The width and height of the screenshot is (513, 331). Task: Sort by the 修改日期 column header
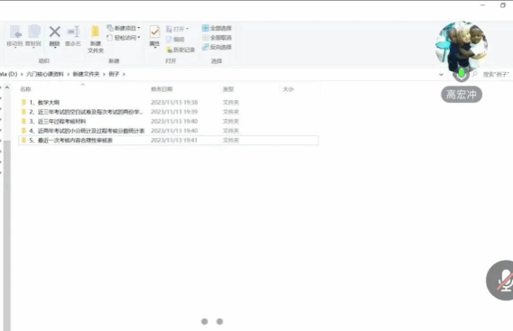[162, 89]
